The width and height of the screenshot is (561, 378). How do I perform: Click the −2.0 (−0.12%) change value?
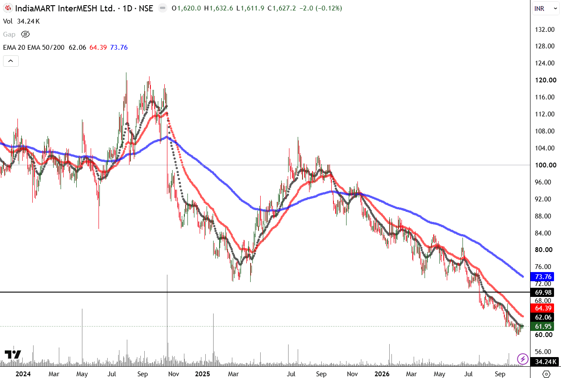[x=320, y=8]
